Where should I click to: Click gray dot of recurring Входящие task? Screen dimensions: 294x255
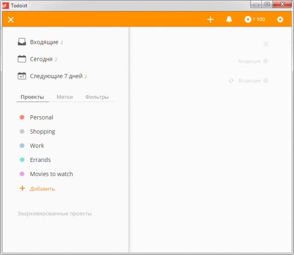(265, 81)
